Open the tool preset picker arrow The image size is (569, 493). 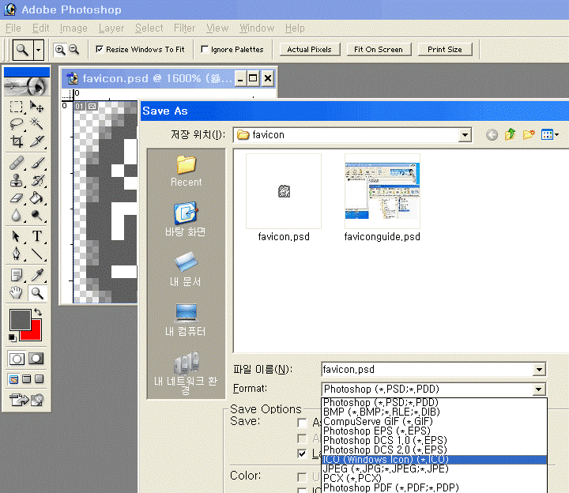point(39,50)
